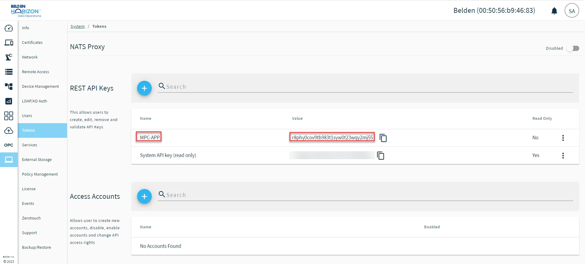Open the devices icon in the left rail
Screen dimensions: 585x264
pos(9,43)
